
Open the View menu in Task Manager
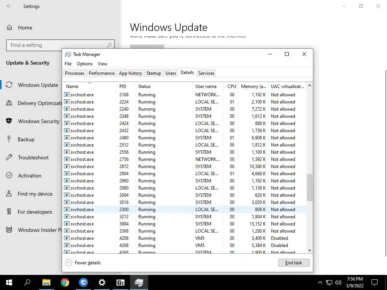tap(102, 63)
